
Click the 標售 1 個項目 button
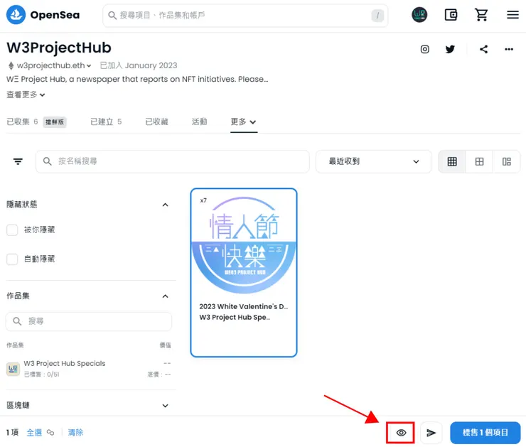(x=485, y=433)
